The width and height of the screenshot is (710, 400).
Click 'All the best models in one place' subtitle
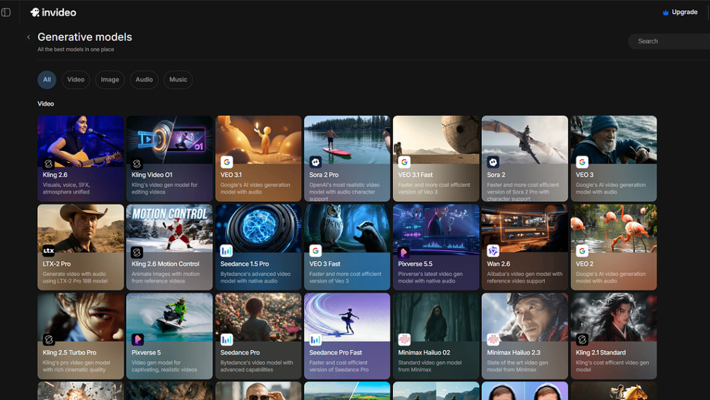tap(76, 49)
